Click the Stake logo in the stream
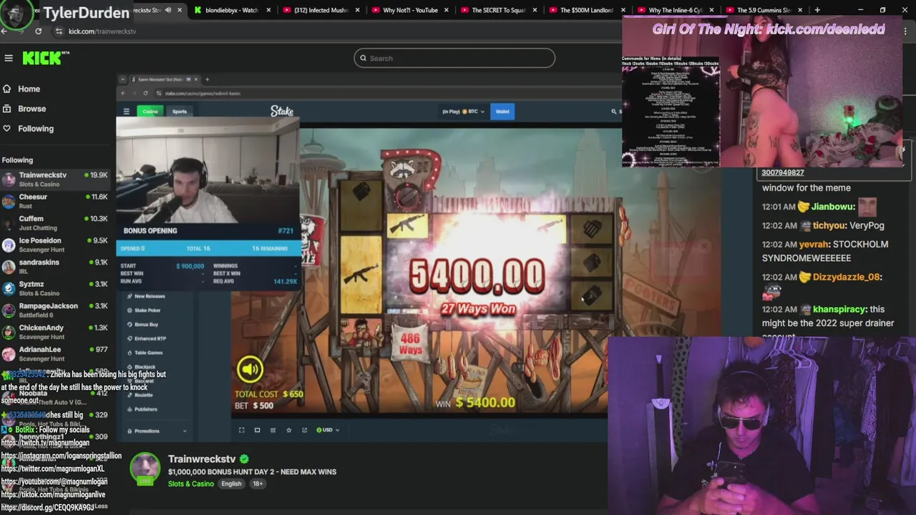Viewport: 916px width, 515px height. coord(282,111)
